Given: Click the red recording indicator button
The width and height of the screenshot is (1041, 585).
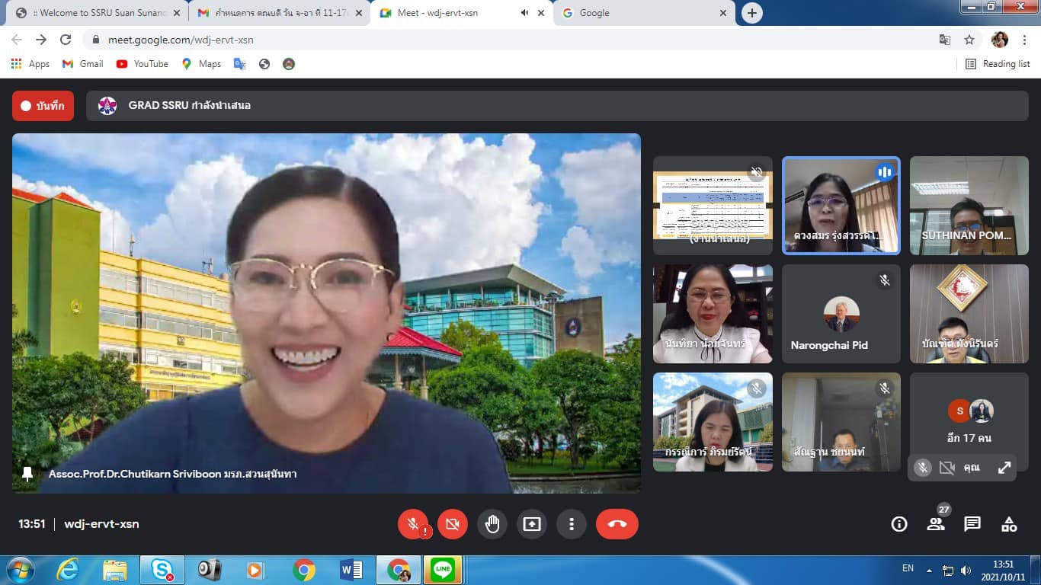Looking at the screenshot, I should (43, 106).
